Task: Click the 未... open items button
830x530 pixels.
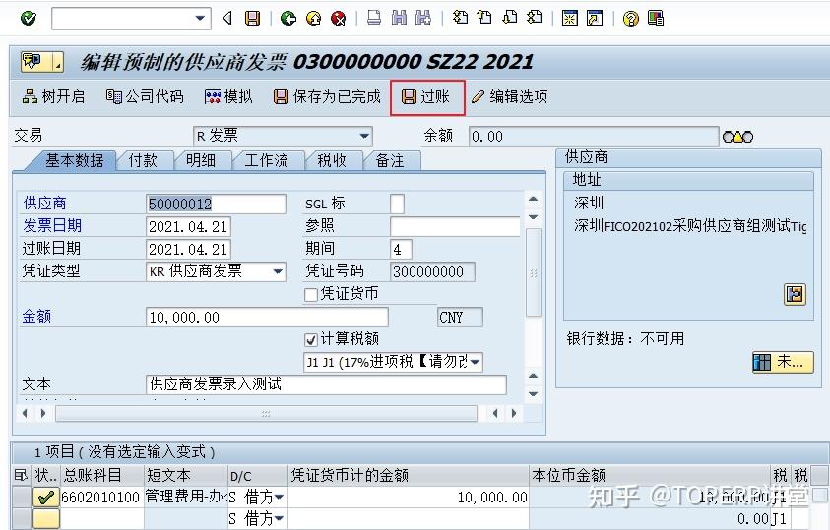Action: [783, 362]
